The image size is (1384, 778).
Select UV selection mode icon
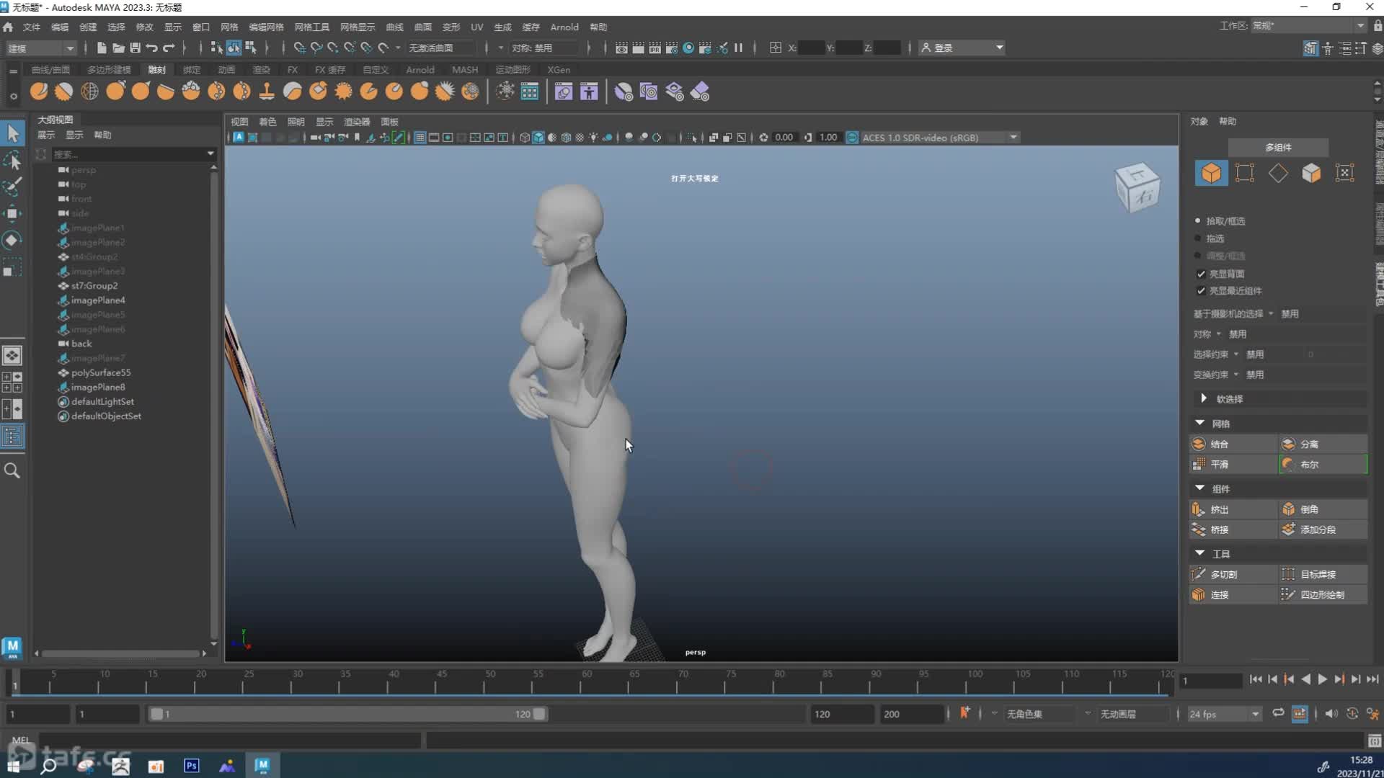click(x=1344, y=173)
